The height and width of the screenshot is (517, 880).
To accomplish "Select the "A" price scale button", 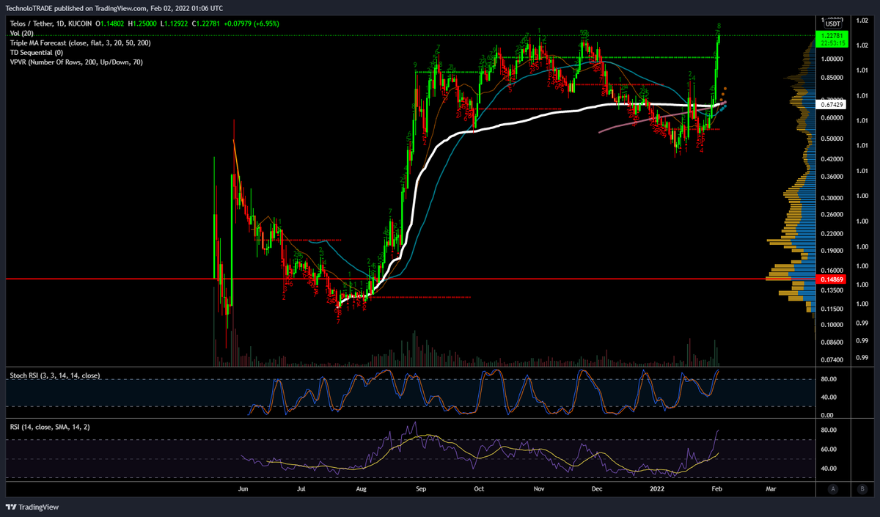I will (x=834, y=488).
